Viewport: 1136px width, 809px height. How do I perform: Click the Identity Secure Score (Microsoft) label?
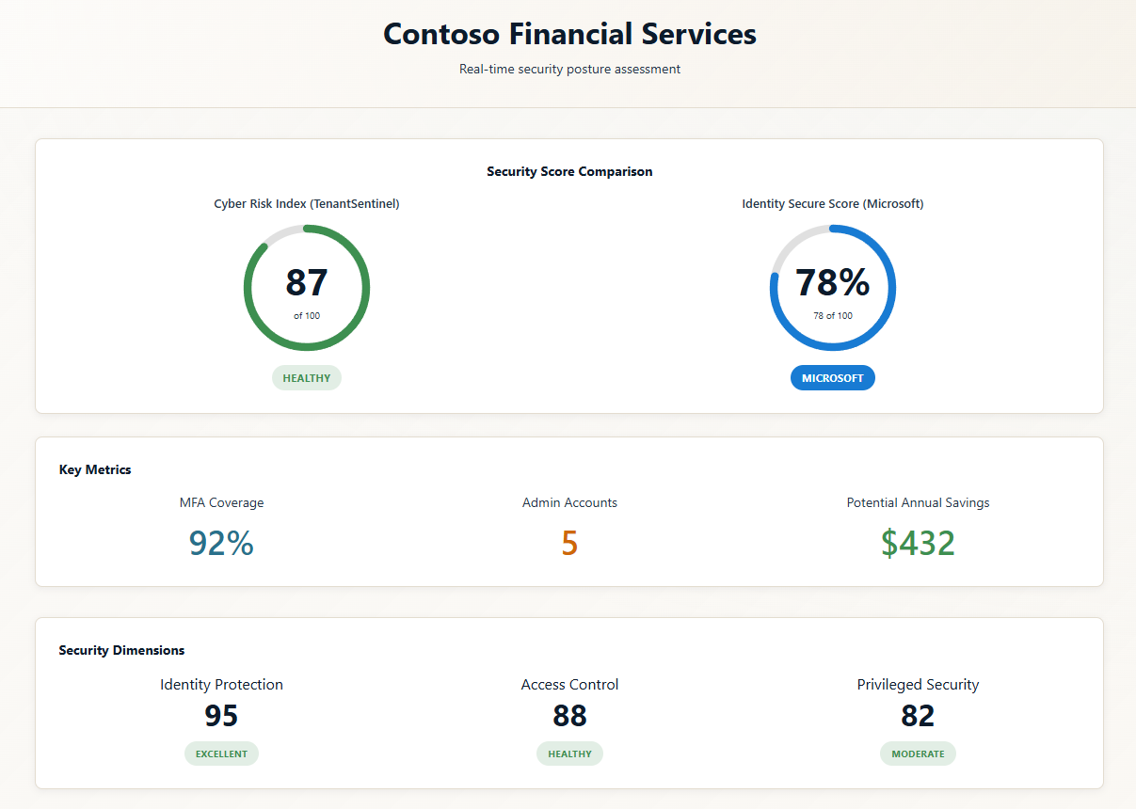pyautogui.click(x=833, y=203)
